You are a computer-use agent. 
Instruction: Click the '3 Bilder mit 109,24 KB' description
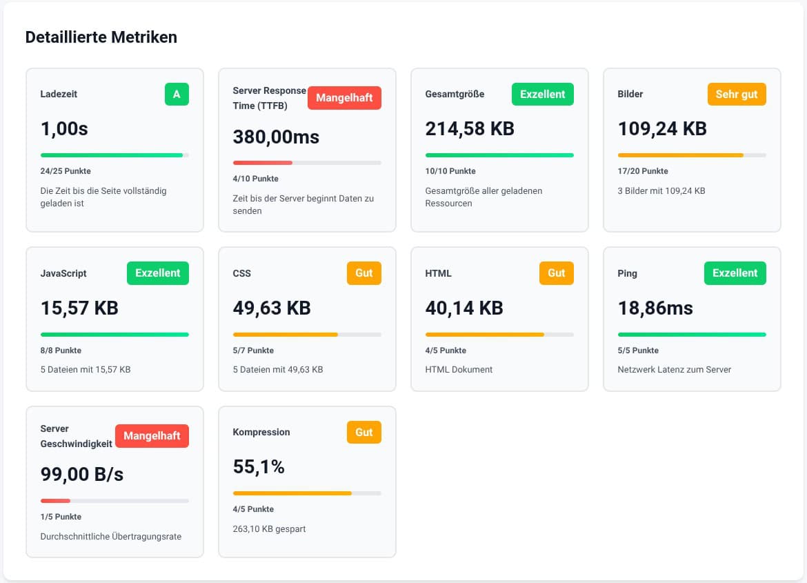pos(661,190)
